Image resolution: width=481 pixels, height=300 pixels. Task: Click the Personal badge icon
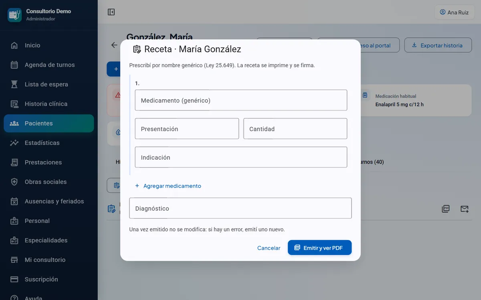[14, 221]
